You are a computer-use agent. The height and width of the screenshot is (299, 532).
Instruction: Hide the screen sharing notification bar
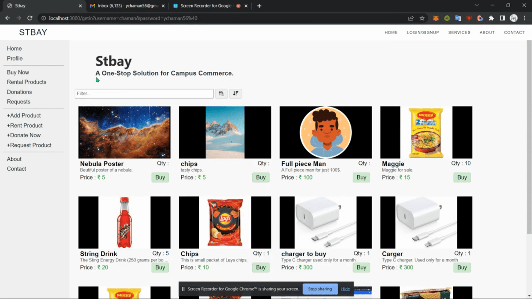point(345,289)
